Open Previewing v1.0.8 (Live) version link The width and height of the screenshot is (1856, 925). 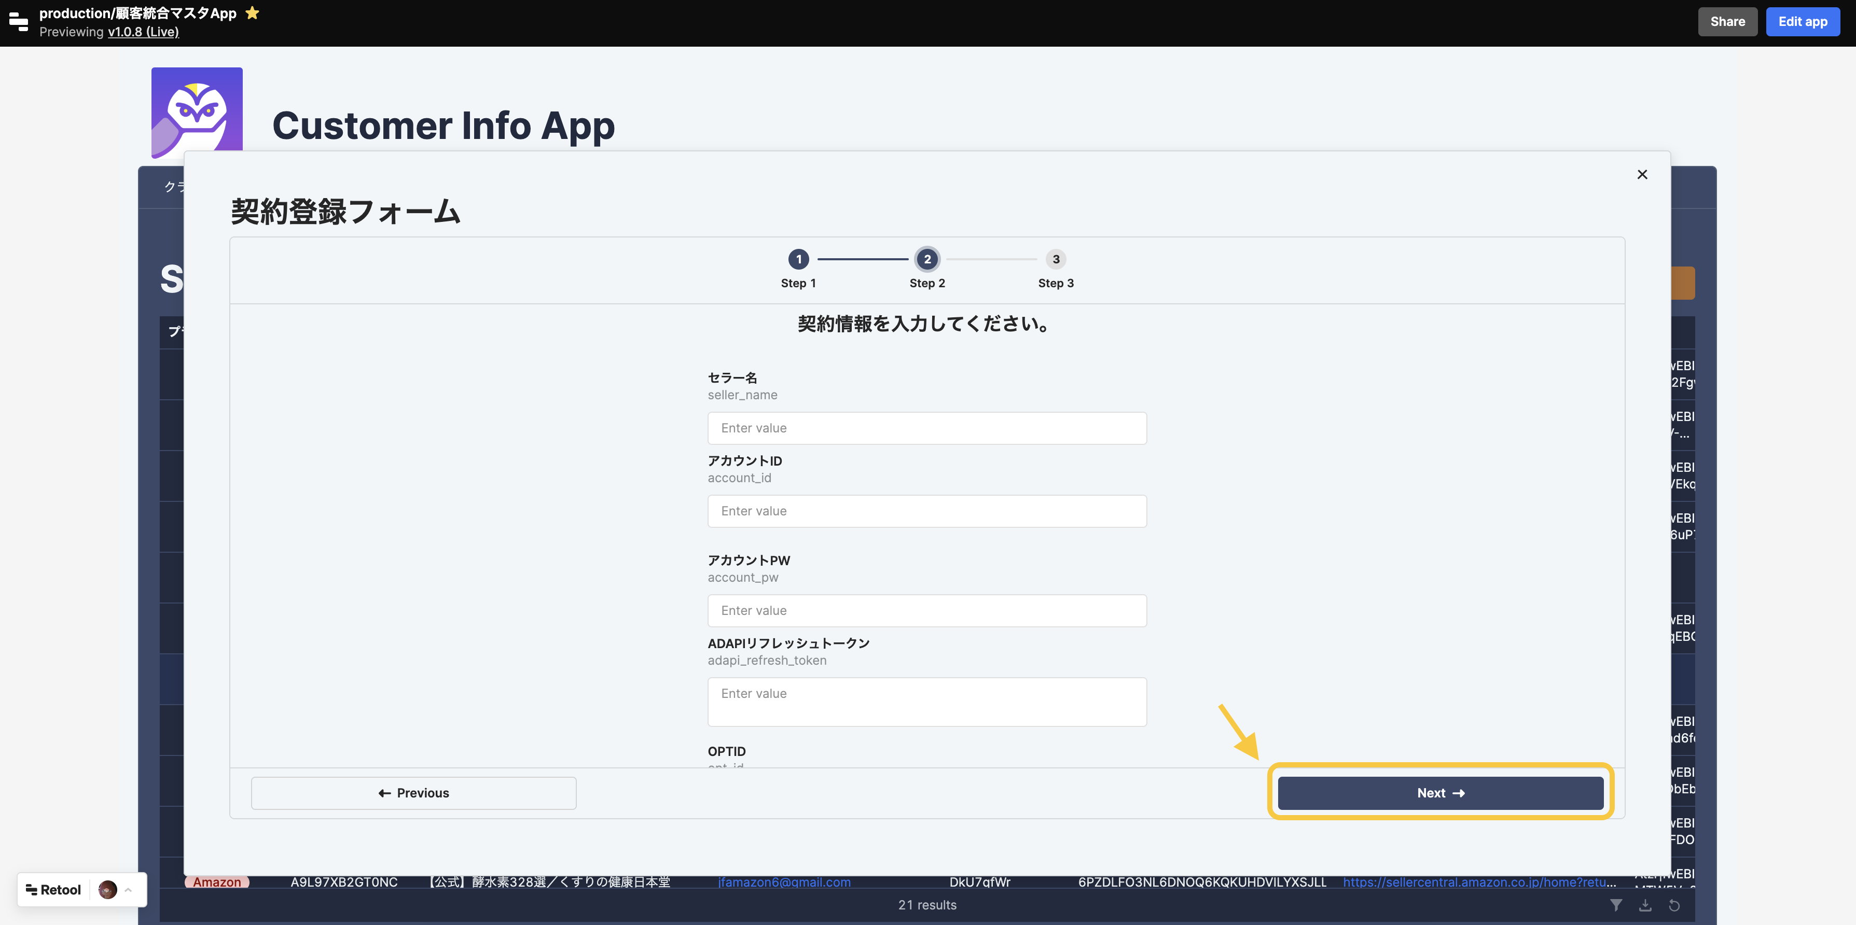(x=142, y=32)
